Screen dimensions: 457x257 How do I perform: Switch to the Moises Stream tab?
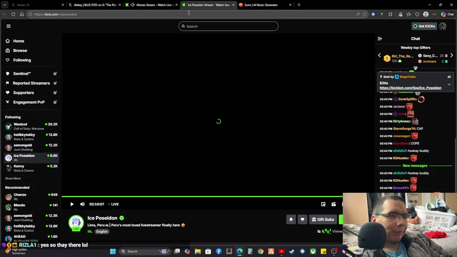[152, 5]
